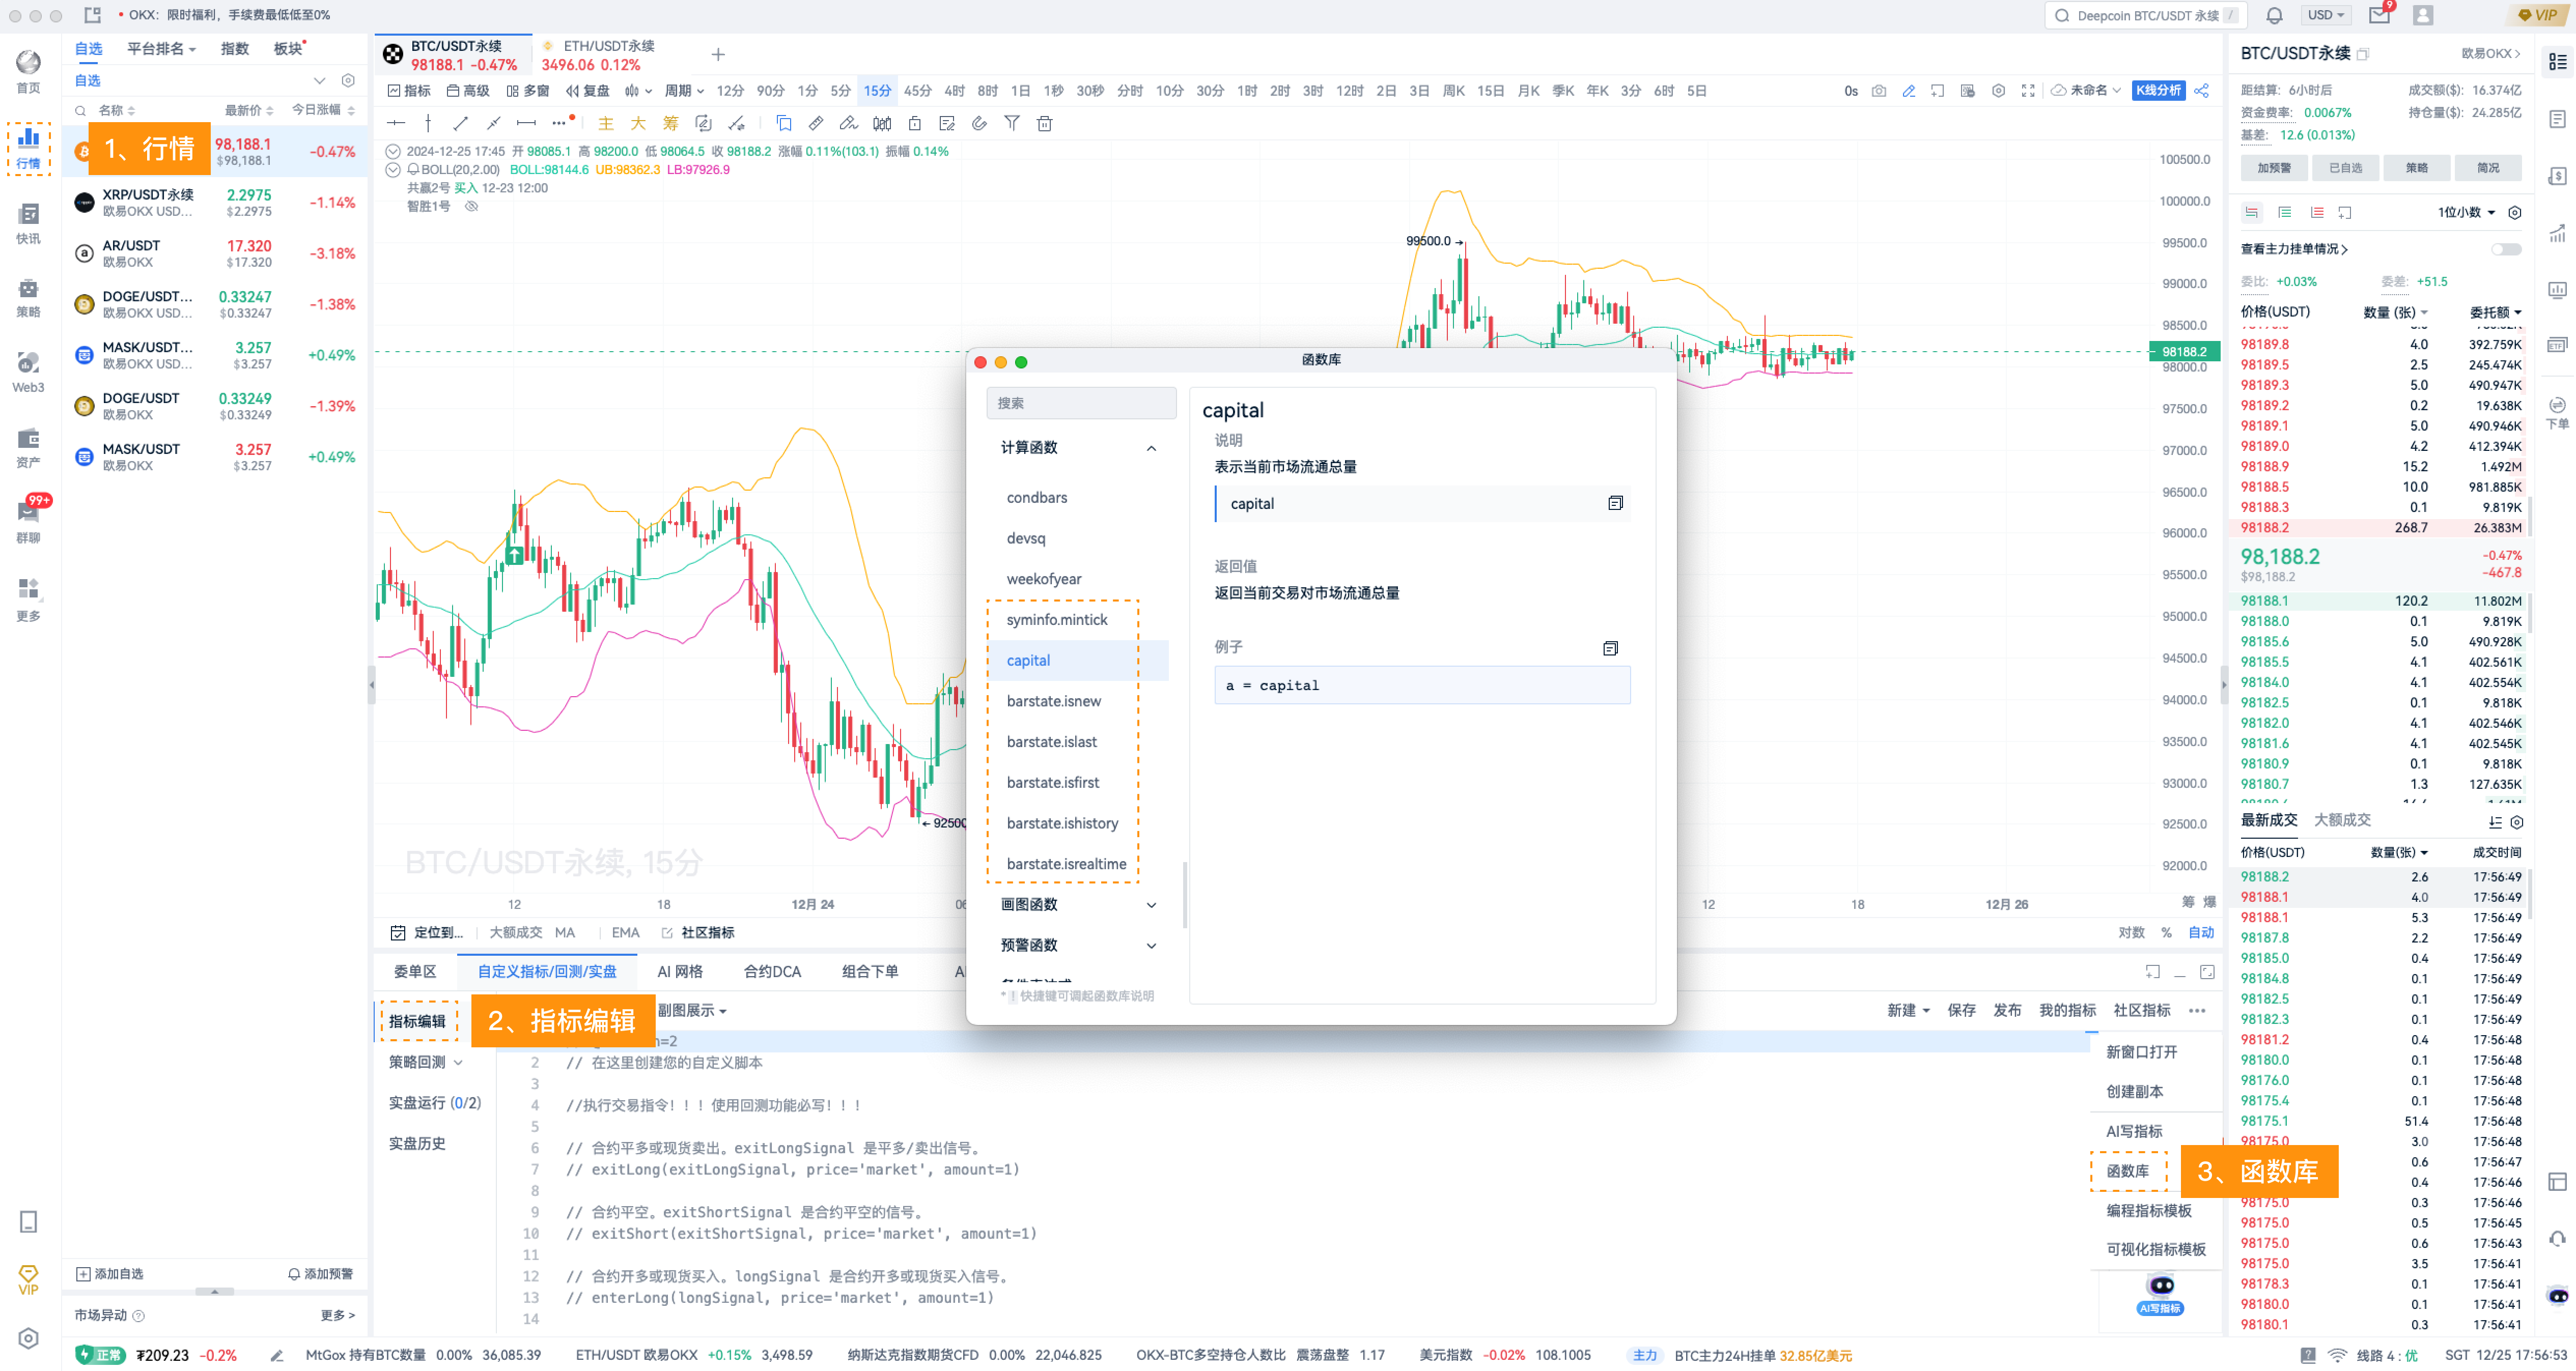Open 快讯 news sidebar icon
The height and width of the screenshot is (1371, 2576).
[29, 224]
